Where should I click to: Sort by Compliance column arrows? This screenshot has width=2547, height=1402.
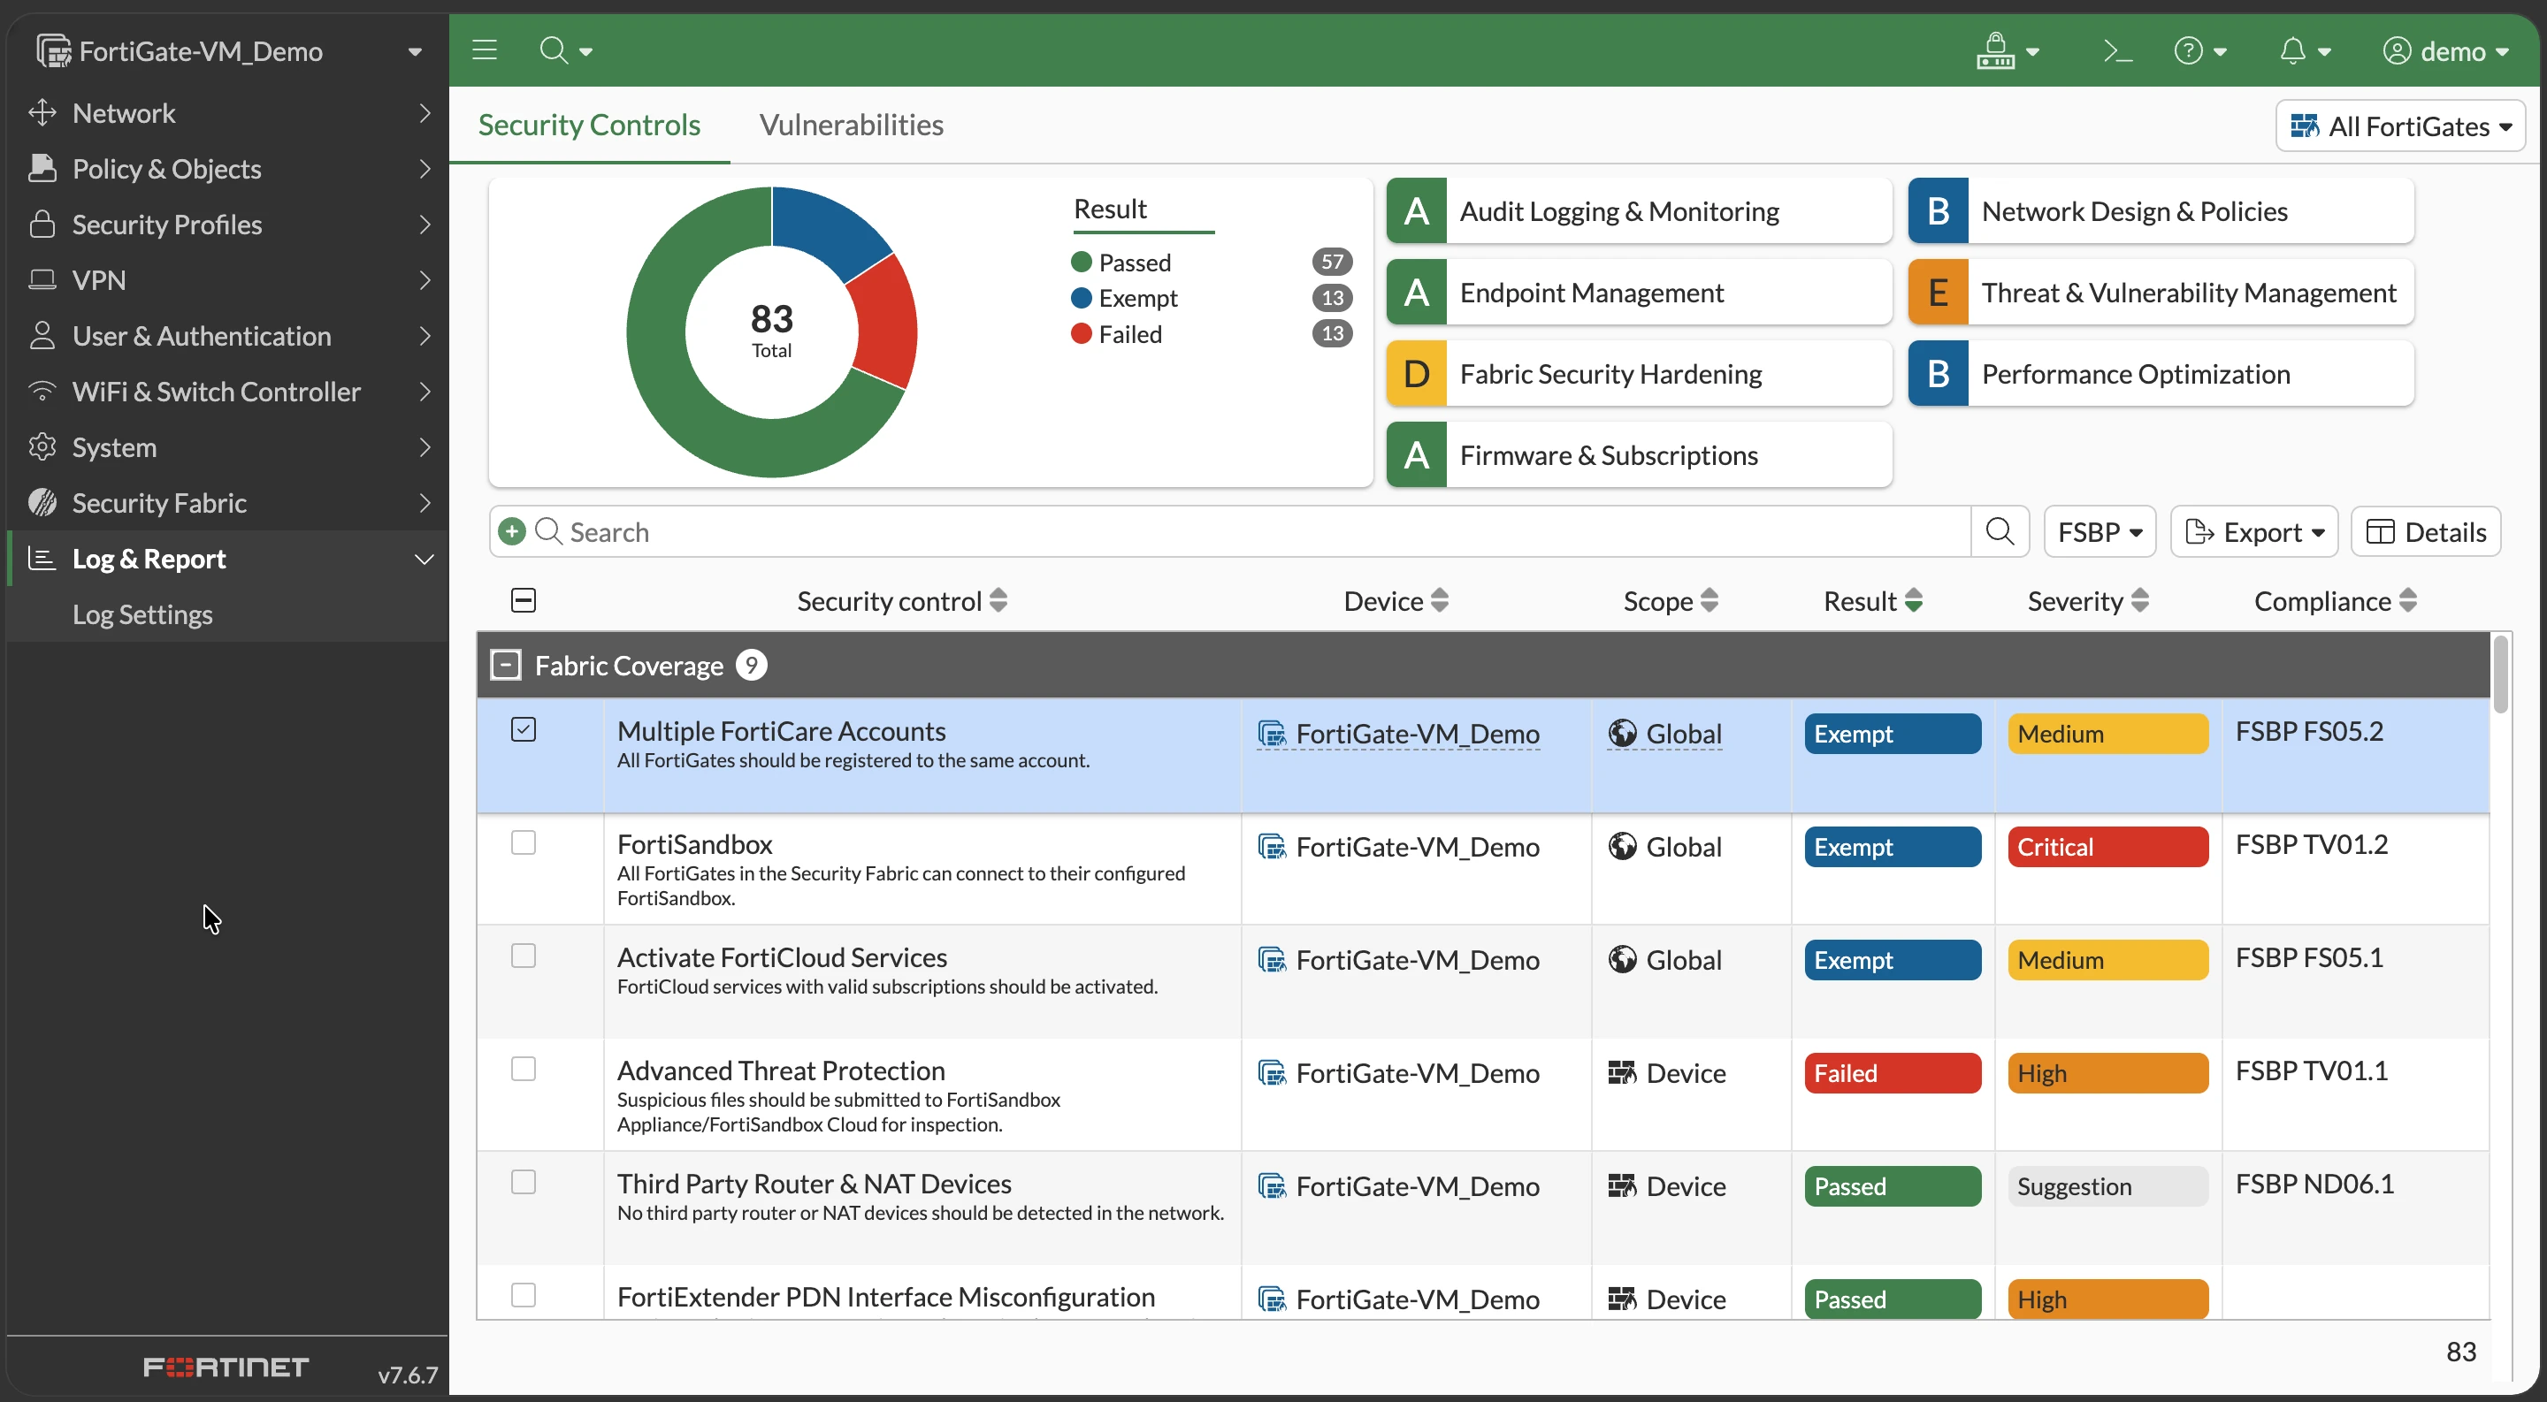coord(2407,601)
